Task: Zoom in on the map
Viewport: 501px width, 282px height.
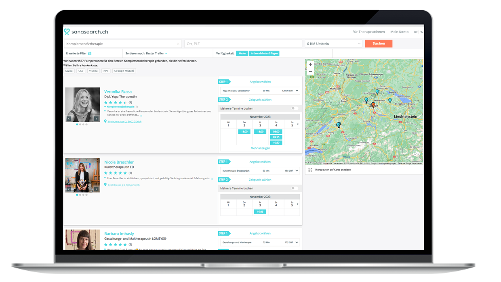Action: pos(310,64)
